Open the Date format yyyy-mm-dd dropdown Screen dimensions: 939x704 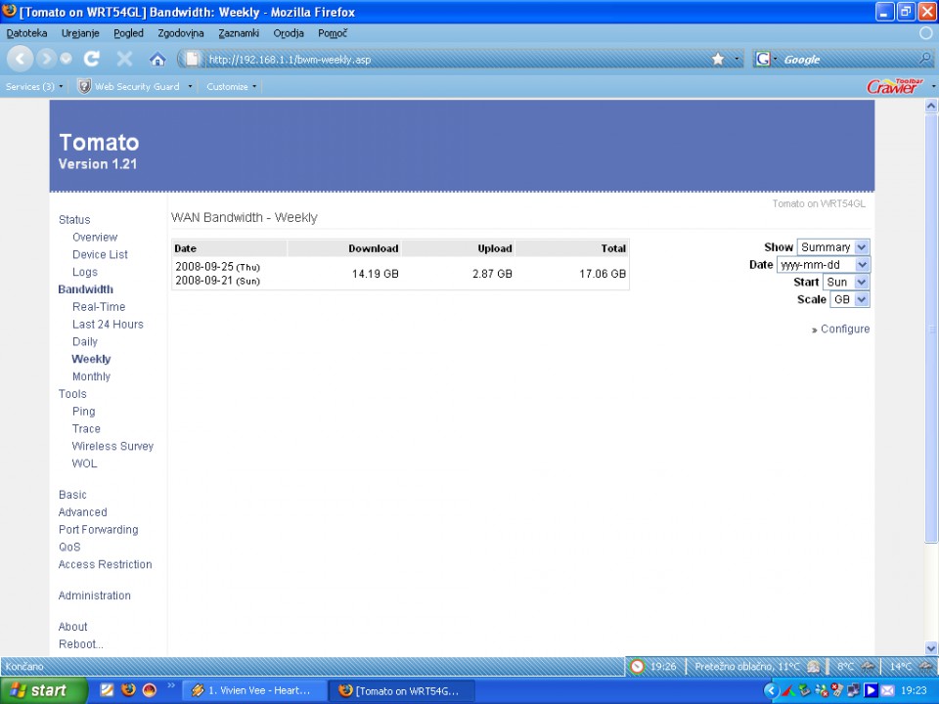(823, 265)
